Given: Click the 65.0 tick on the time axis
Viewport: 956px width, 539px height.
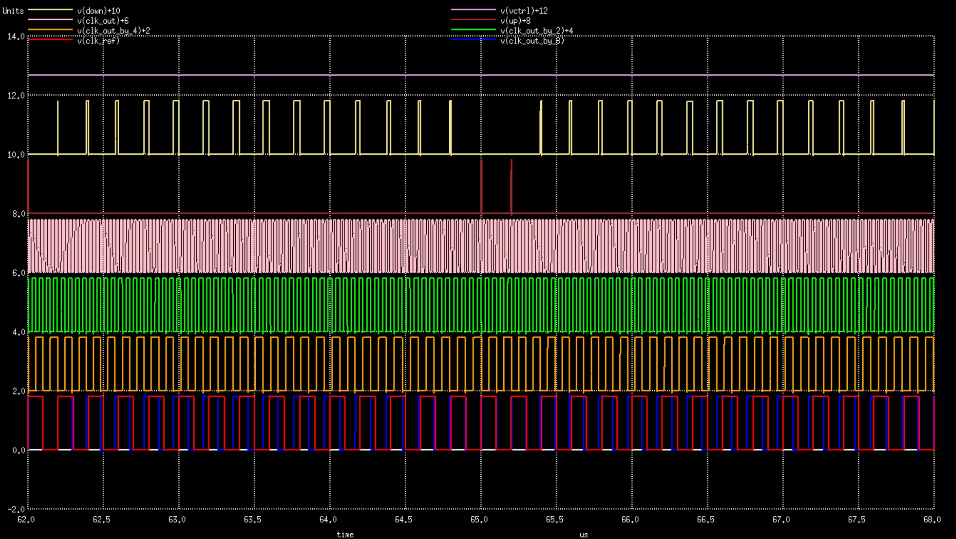Looking at the screenshot, I should coord(479,519).
